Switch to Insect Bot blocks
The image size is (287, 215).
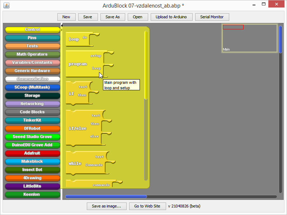(x=32, y=169)
